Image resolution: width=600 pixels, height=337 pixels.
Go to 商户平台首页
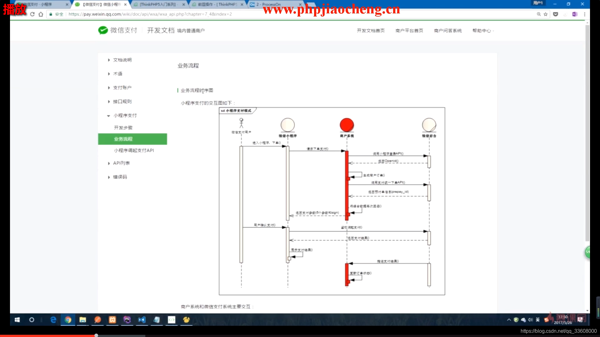(x=409, y=31)
